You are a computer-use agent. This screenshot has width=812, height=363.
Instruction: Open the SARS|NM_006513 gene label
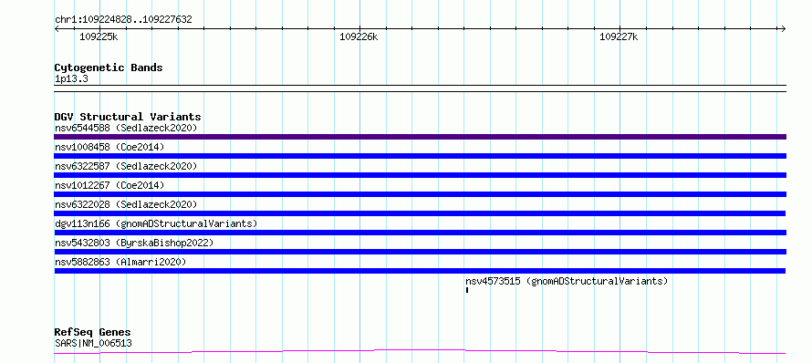pos(93,343)
